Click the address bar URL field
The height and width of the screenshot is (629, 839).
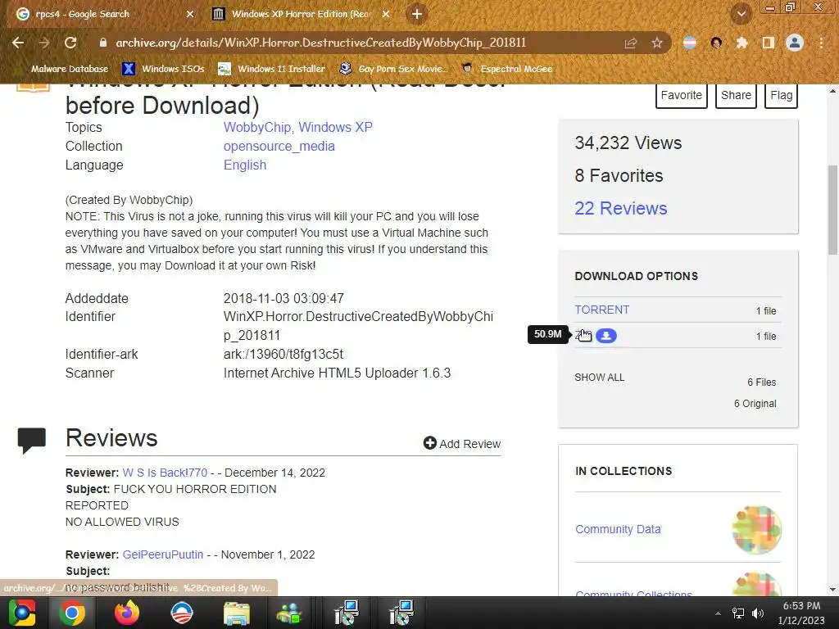pos(321,43)
